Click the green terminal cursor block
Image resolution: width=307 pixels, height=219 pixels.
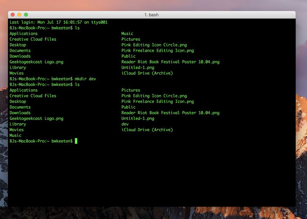(76, 141)
